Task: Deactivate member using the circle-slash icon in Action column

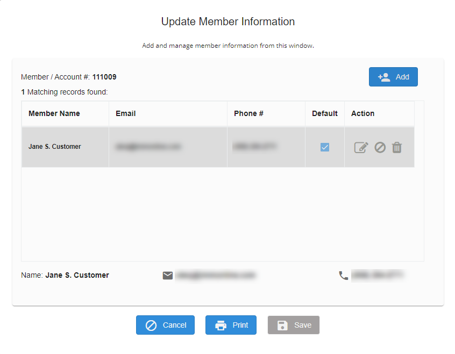Action: click(380, 148)
